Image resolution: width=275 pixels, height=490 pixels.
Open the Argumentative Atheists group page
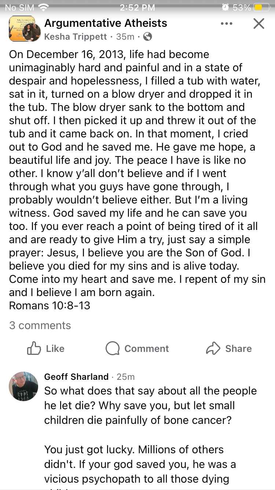(x=106, y=23)
